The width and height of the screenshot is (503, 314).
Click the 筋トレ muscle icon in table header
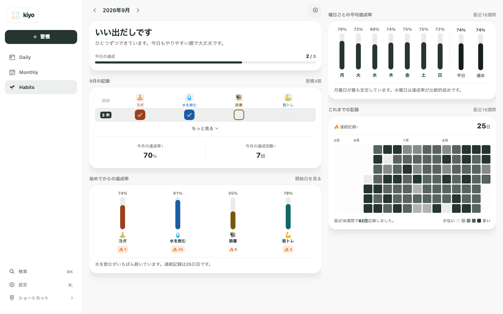[x=288, y=98]
